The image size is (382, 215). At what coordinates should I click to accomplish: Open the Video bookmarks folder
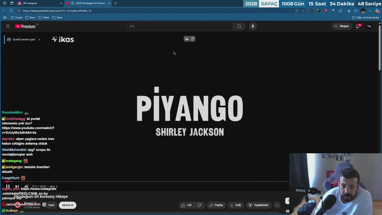click(x=44, y=18)
